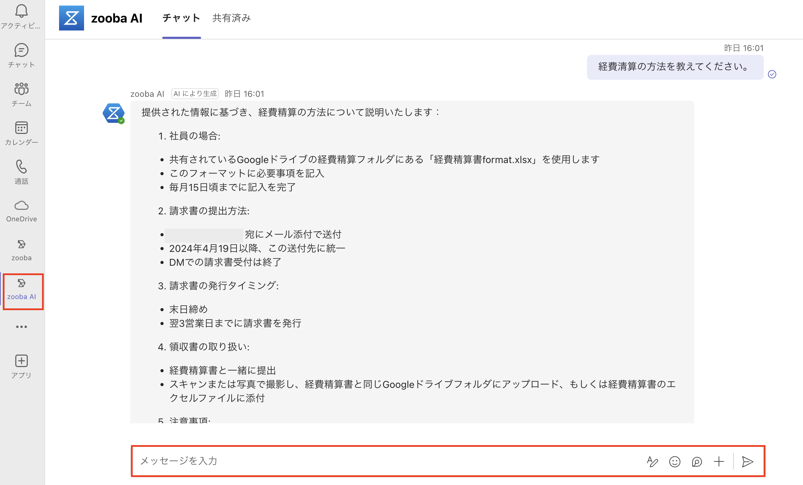Click the line 'DMでの請求書受付は終了'

(225, 262)
